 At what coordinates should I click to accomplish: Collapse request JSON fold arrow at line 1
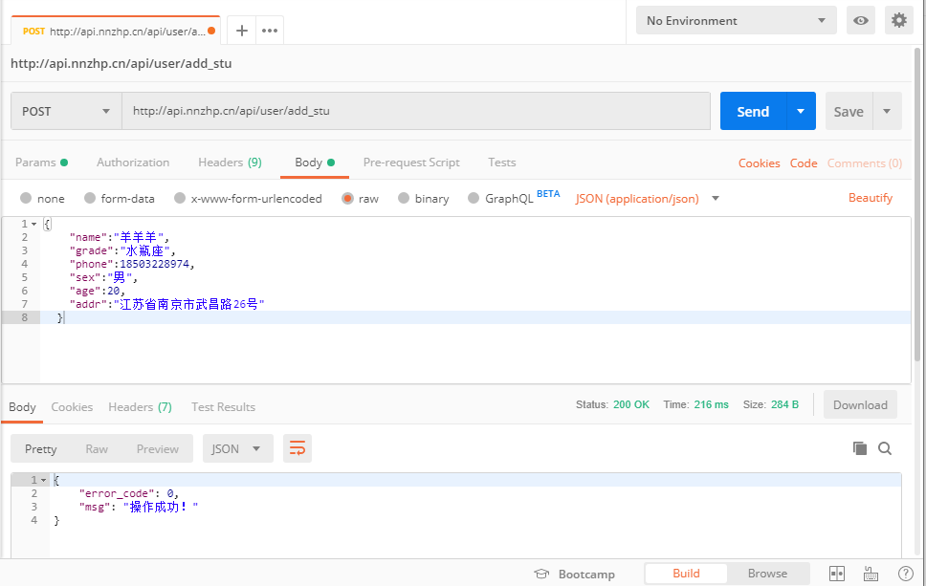[34, 224]
